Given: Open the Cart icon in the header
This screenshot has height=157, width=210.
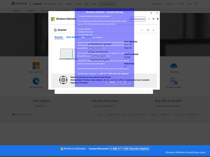Looking at the screenshot, I should coord(183,3).
